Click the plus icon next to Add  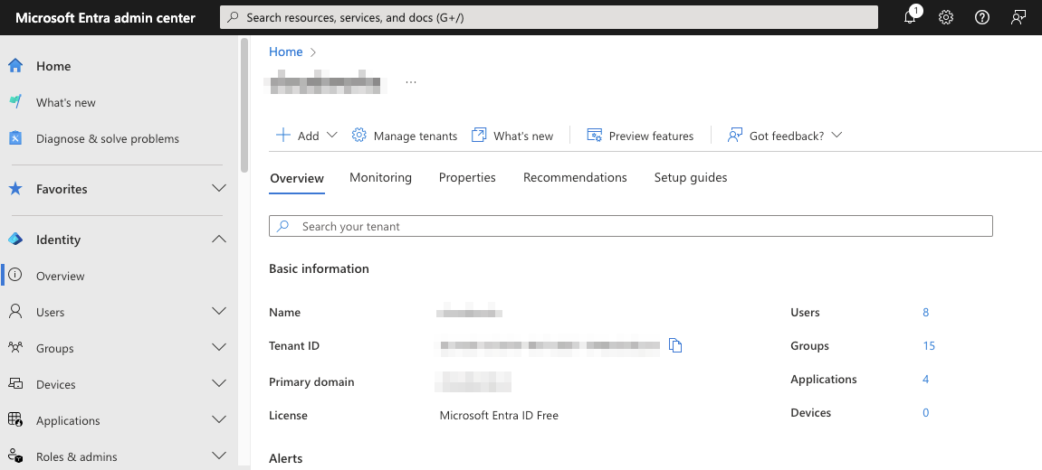[283, 136]
